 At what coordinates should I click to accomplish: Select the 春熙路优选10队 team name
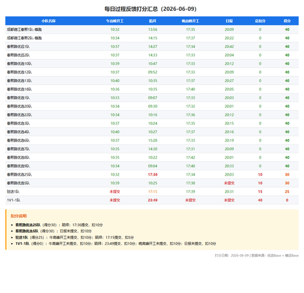coord(19,64)
